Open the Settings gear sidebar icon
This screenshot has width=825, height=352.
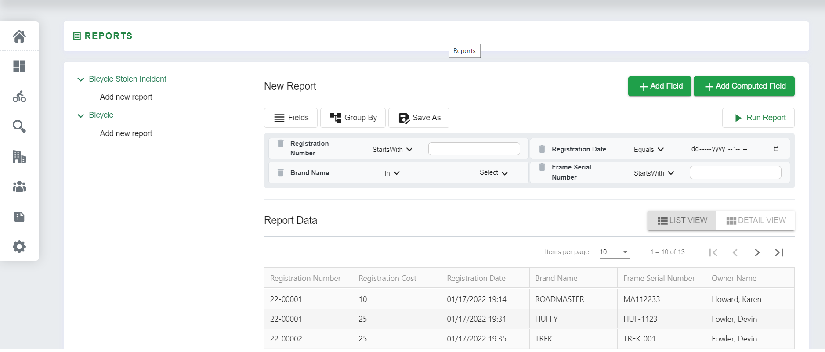19,247
